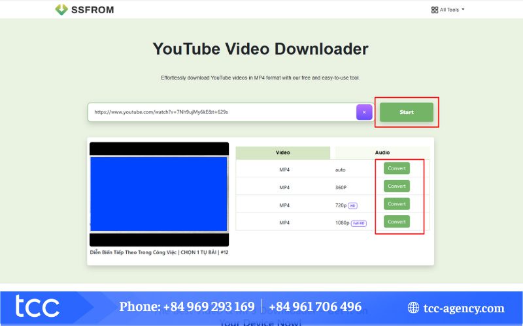Image resolution: width=523 pixels, height=326 pixels.
Task: Click the 'Effortlessly download YouTube videos' description
Action: [260, 78]
